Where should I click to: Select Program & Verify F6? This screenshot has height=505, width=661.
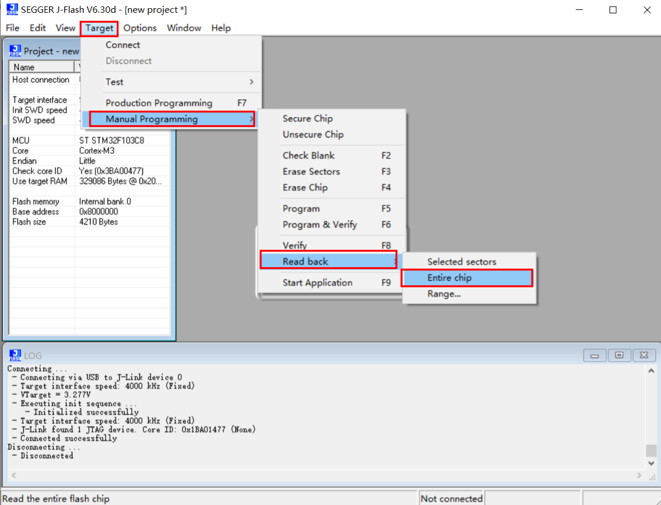pos(331,225)
